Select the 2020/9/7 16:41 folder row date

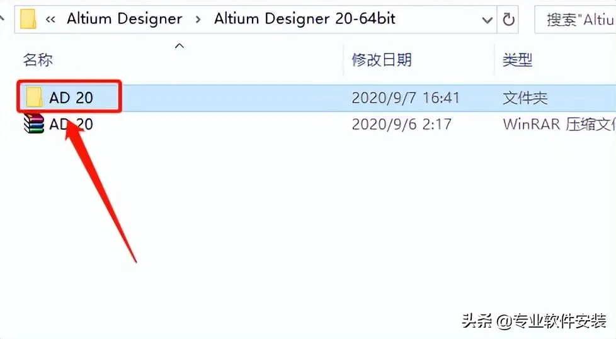pos(406,98)
